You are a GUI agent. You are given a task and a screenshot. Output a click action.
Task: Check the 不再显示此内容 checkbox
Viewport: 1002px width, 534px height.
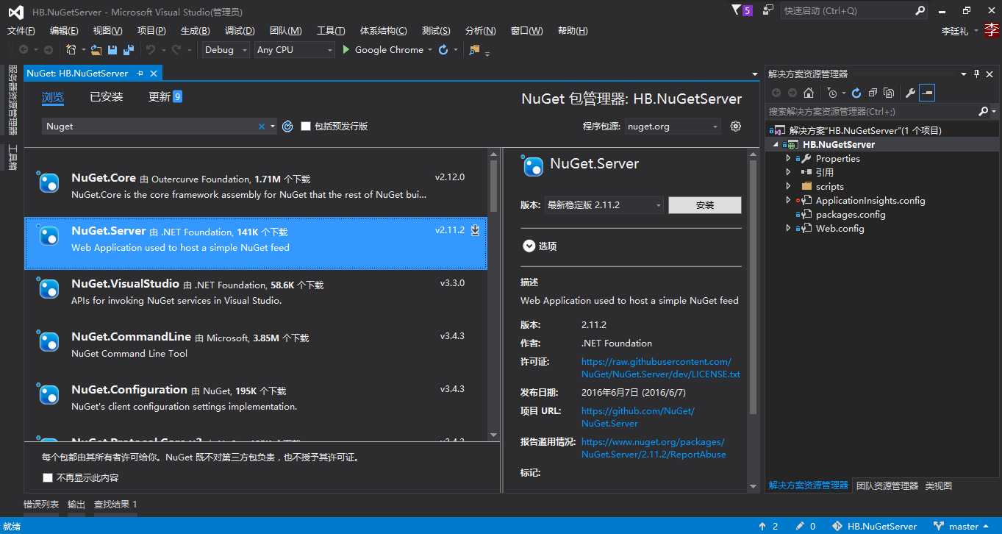pyautogui.click(x=48, y=478)
